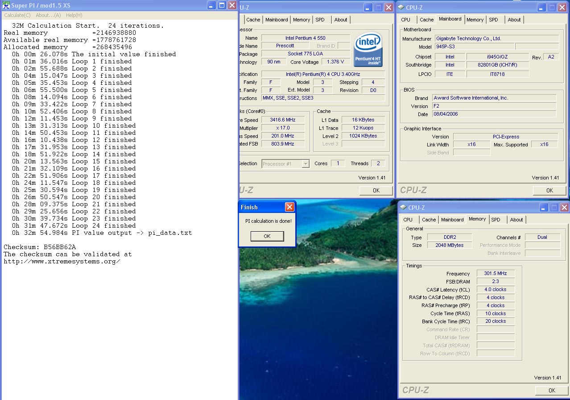
Task: Click the 803.9 MHz FSB field
Action: click(x=283, y=144)
